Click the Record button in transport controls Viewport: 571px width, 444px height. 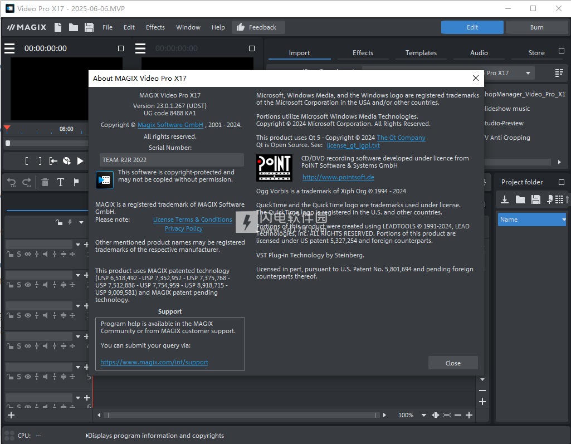(x=67, y=161)
